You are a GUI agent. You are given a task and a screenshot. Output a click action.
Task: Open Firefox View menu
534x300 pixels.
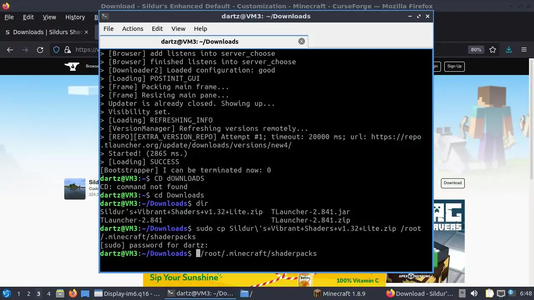[49, 17]
